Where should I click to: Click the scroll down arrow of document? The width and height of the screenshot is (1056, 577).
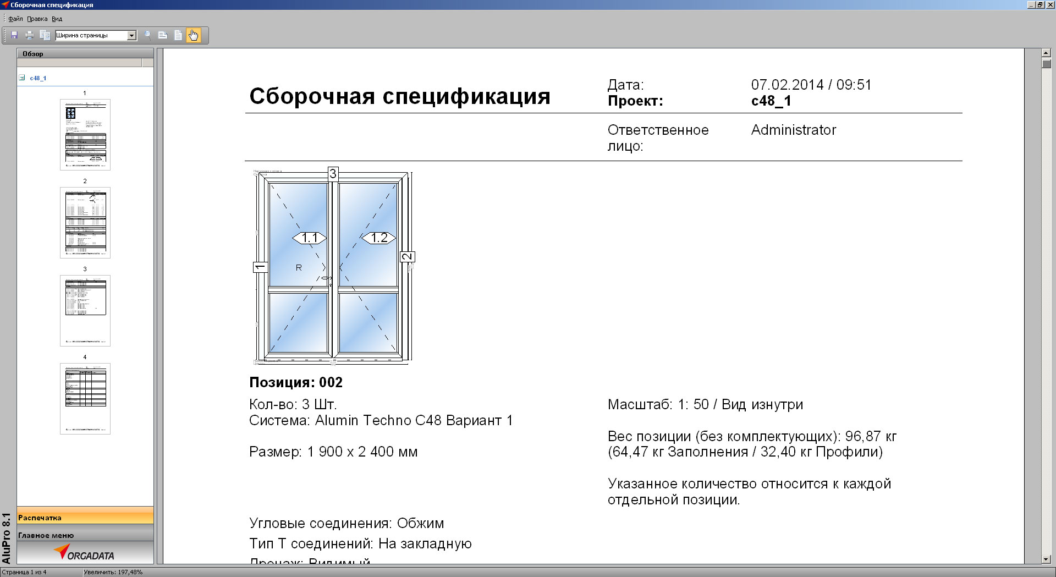[x=1046, y=559]
